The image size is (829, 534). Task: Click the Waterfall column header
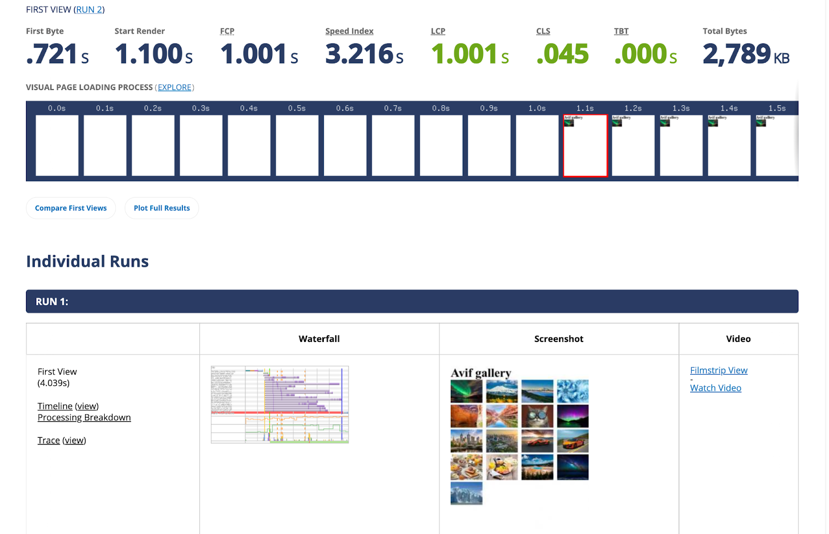point(319,339)
